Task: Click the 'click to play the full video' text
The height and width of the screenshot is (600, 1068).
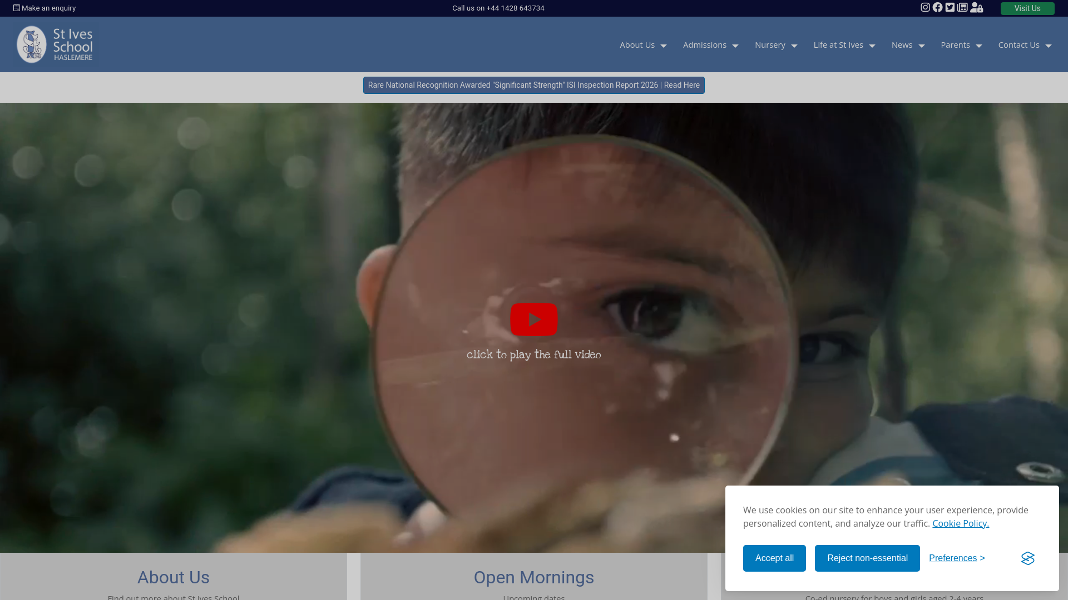Action: [534, 354]
